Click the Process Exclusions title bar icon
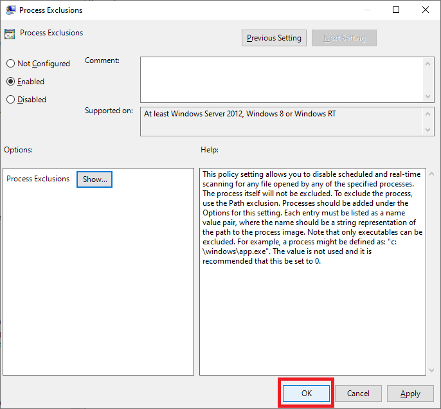The image size is (441, 409). click(x=10, y=10)
